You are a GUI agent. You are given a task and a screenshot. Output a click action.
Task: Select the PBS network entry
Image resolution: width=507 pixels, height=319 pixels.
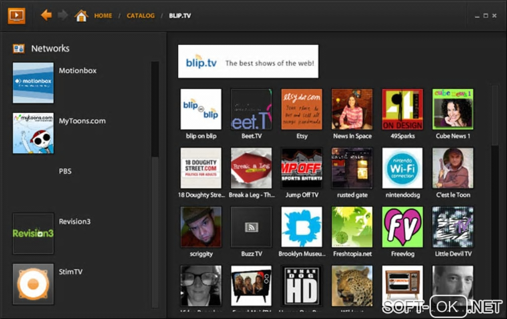pyautogui.click(x=65, y=171)
